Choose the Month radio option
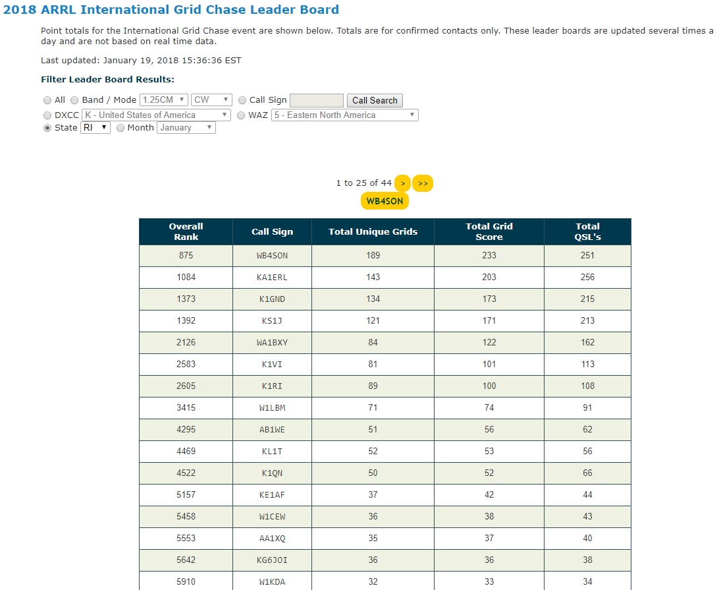 (120, 128)
